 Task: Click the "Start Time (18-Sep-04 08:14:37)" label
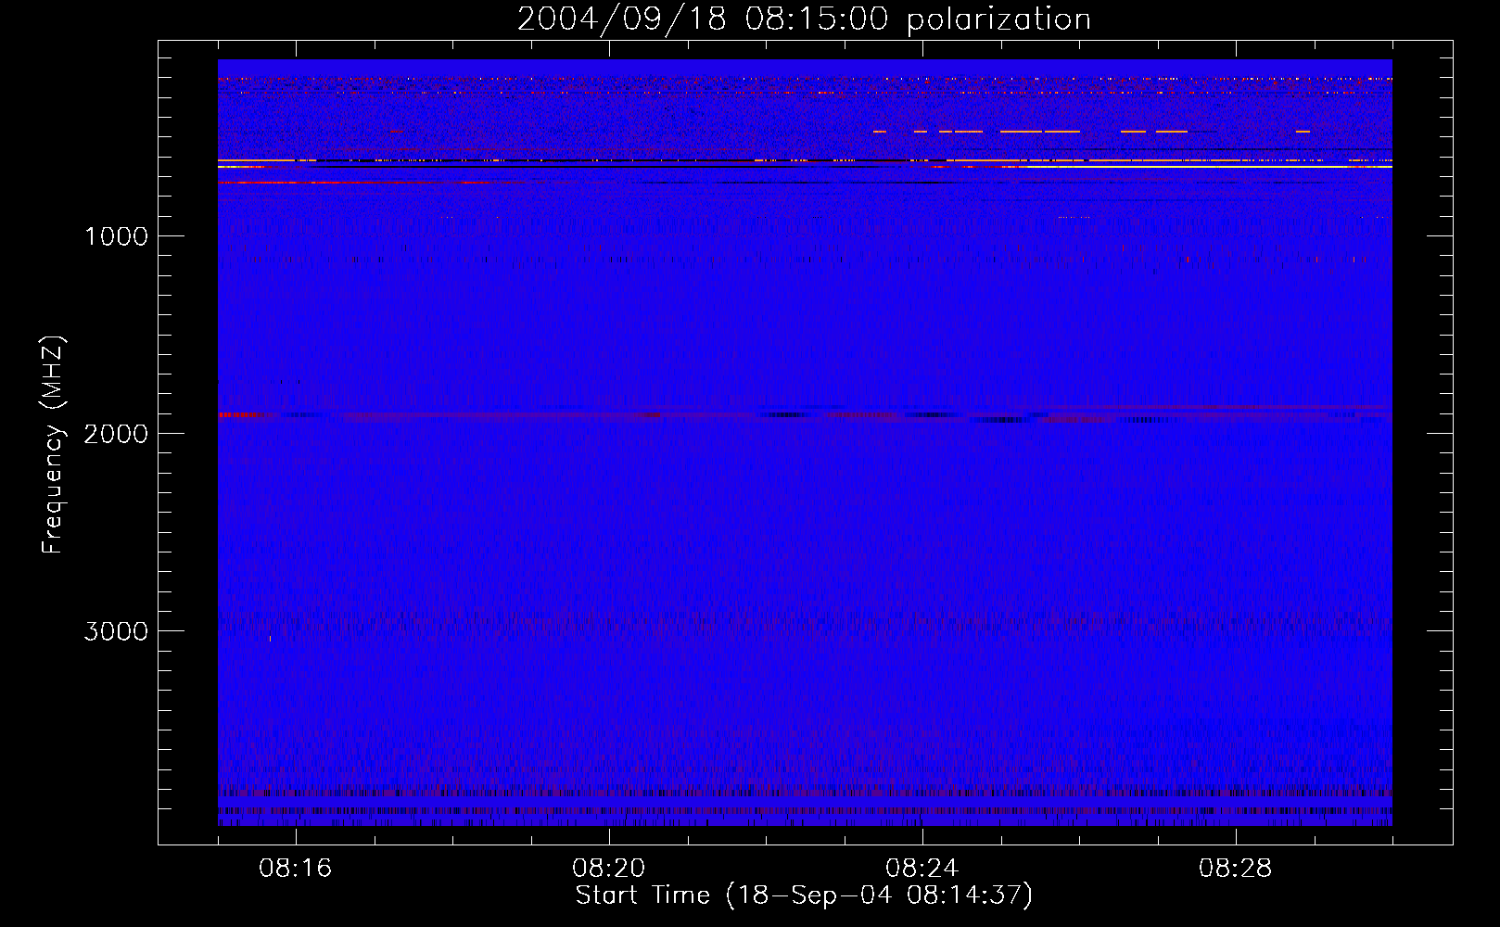click(x=804, y=895)
